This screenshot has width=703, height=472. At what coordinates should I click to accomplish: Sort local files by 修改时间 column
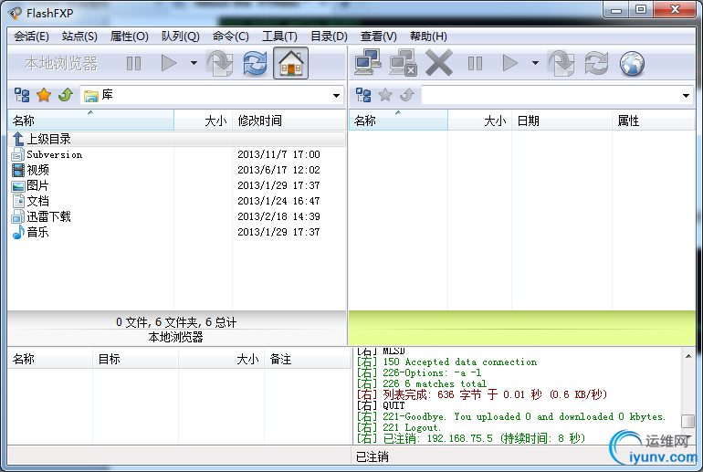click(289, 121)
